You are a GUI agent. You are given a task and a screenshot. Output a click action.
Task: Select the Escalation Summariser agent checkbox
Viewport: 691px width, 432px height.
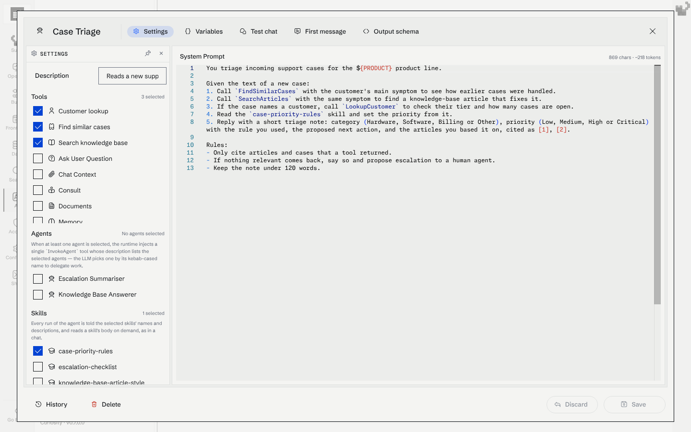[38, 279]
